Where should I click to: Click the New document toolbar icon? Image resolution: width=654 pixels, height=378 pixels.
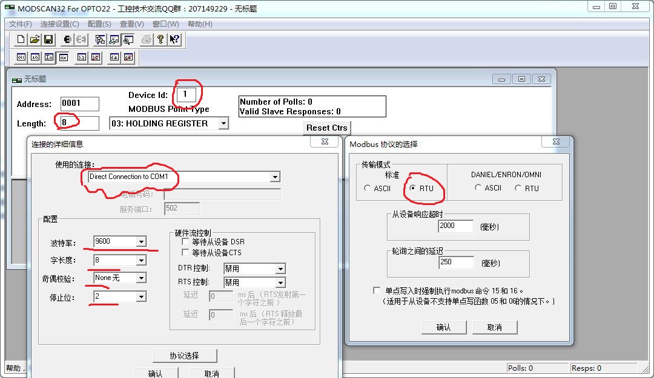(21, 40)
